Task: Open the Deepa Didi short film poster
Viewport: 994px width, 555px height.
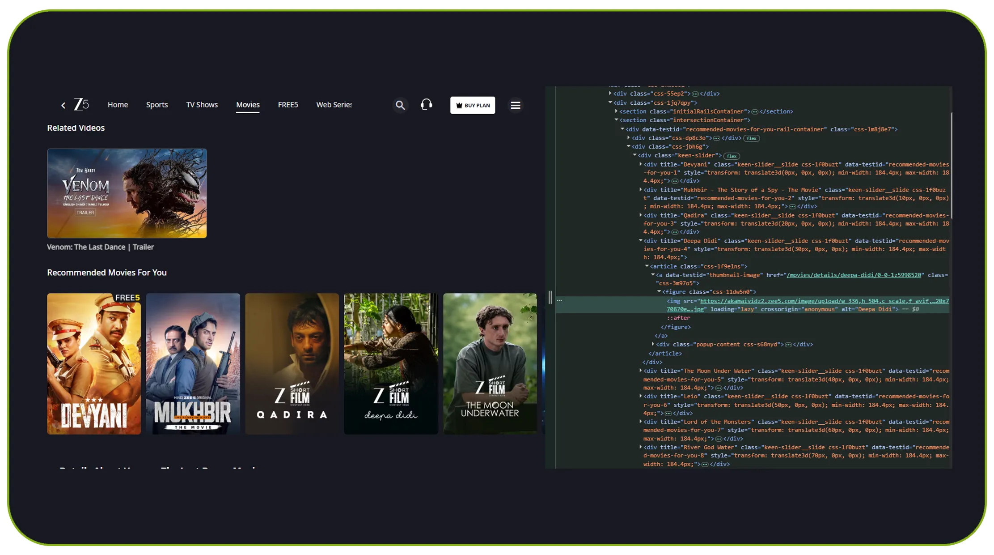Action: coord(391,364)
